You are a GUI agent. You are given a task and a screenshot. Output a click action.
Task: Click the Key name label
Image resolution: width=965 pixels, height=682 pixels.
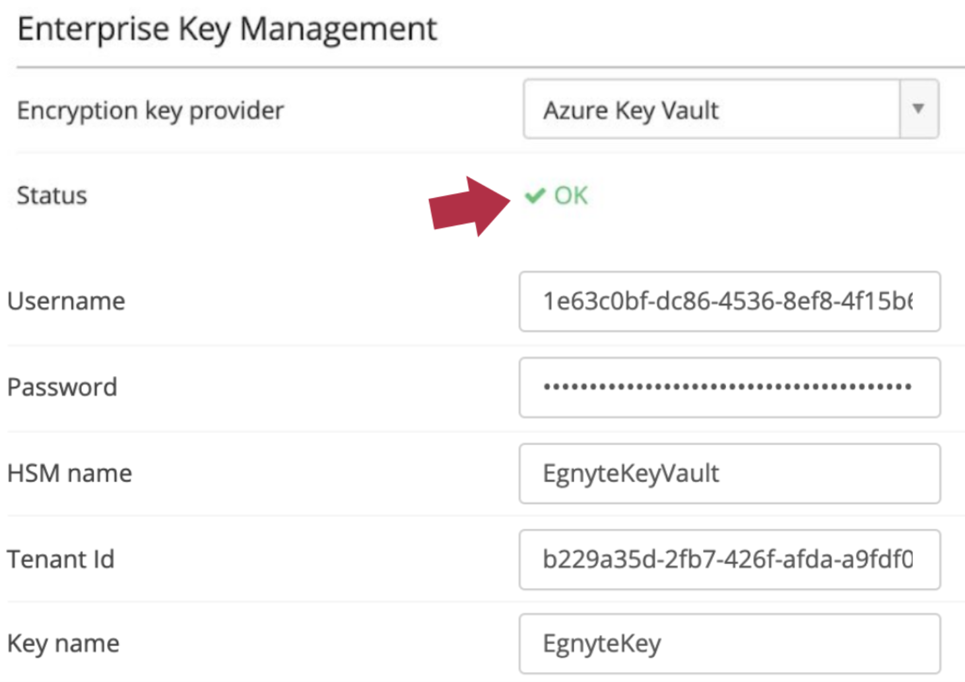pos(63,644)
